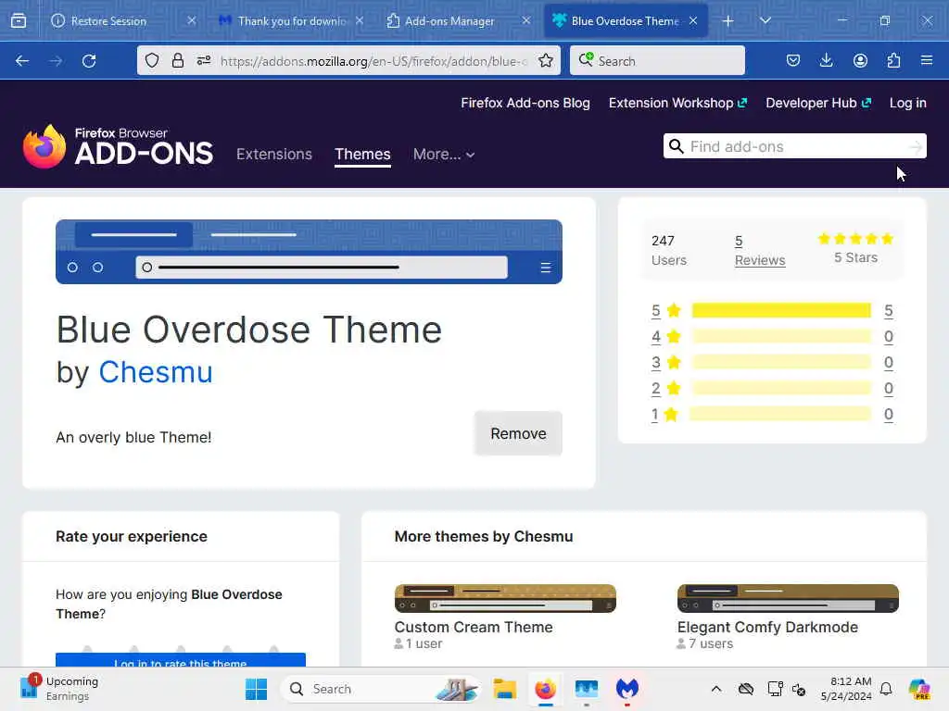The width and height of the screenshot is (949, 711).
Task: Click the 2 star rating row number
Action: [655, 389]
